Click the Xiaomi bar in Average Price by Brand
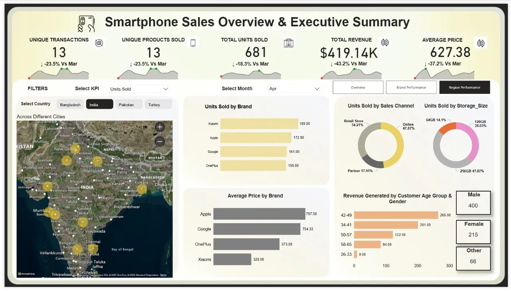511x291 pixels. click(x=232, y=259)
